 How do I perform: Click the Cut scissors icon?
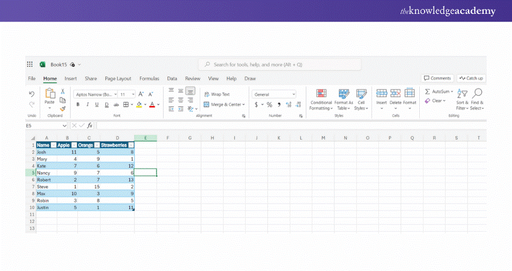point(63,92)
